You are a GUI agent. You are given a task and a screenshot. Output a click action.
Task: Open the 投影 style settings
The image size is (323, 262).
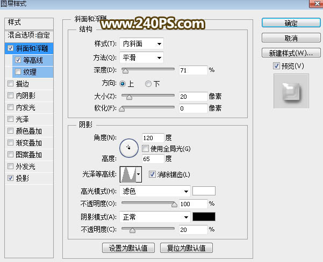tap(23, 178)
